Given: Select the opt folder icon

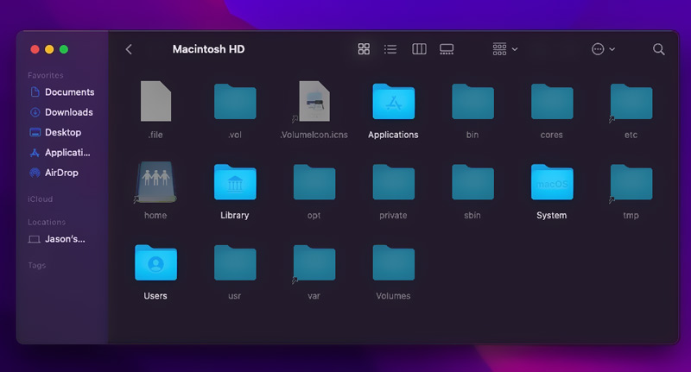Looking at the screenshot, I should (314, 182).
